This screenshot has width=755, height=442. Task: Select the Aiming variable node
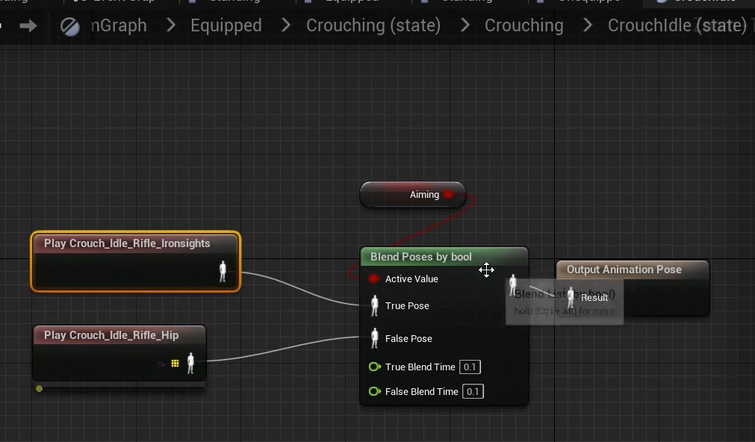pos(413,195)
